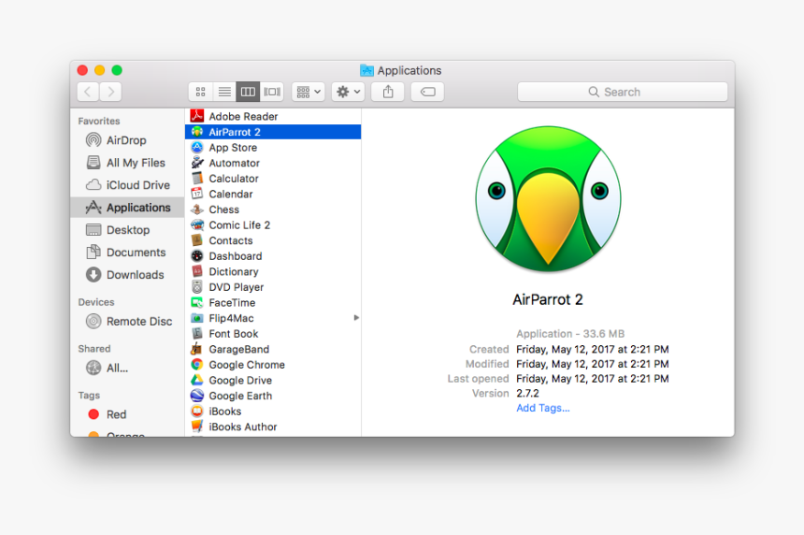Click the iBooks icon
Screen dimensions: 804x535
(197, 411)
